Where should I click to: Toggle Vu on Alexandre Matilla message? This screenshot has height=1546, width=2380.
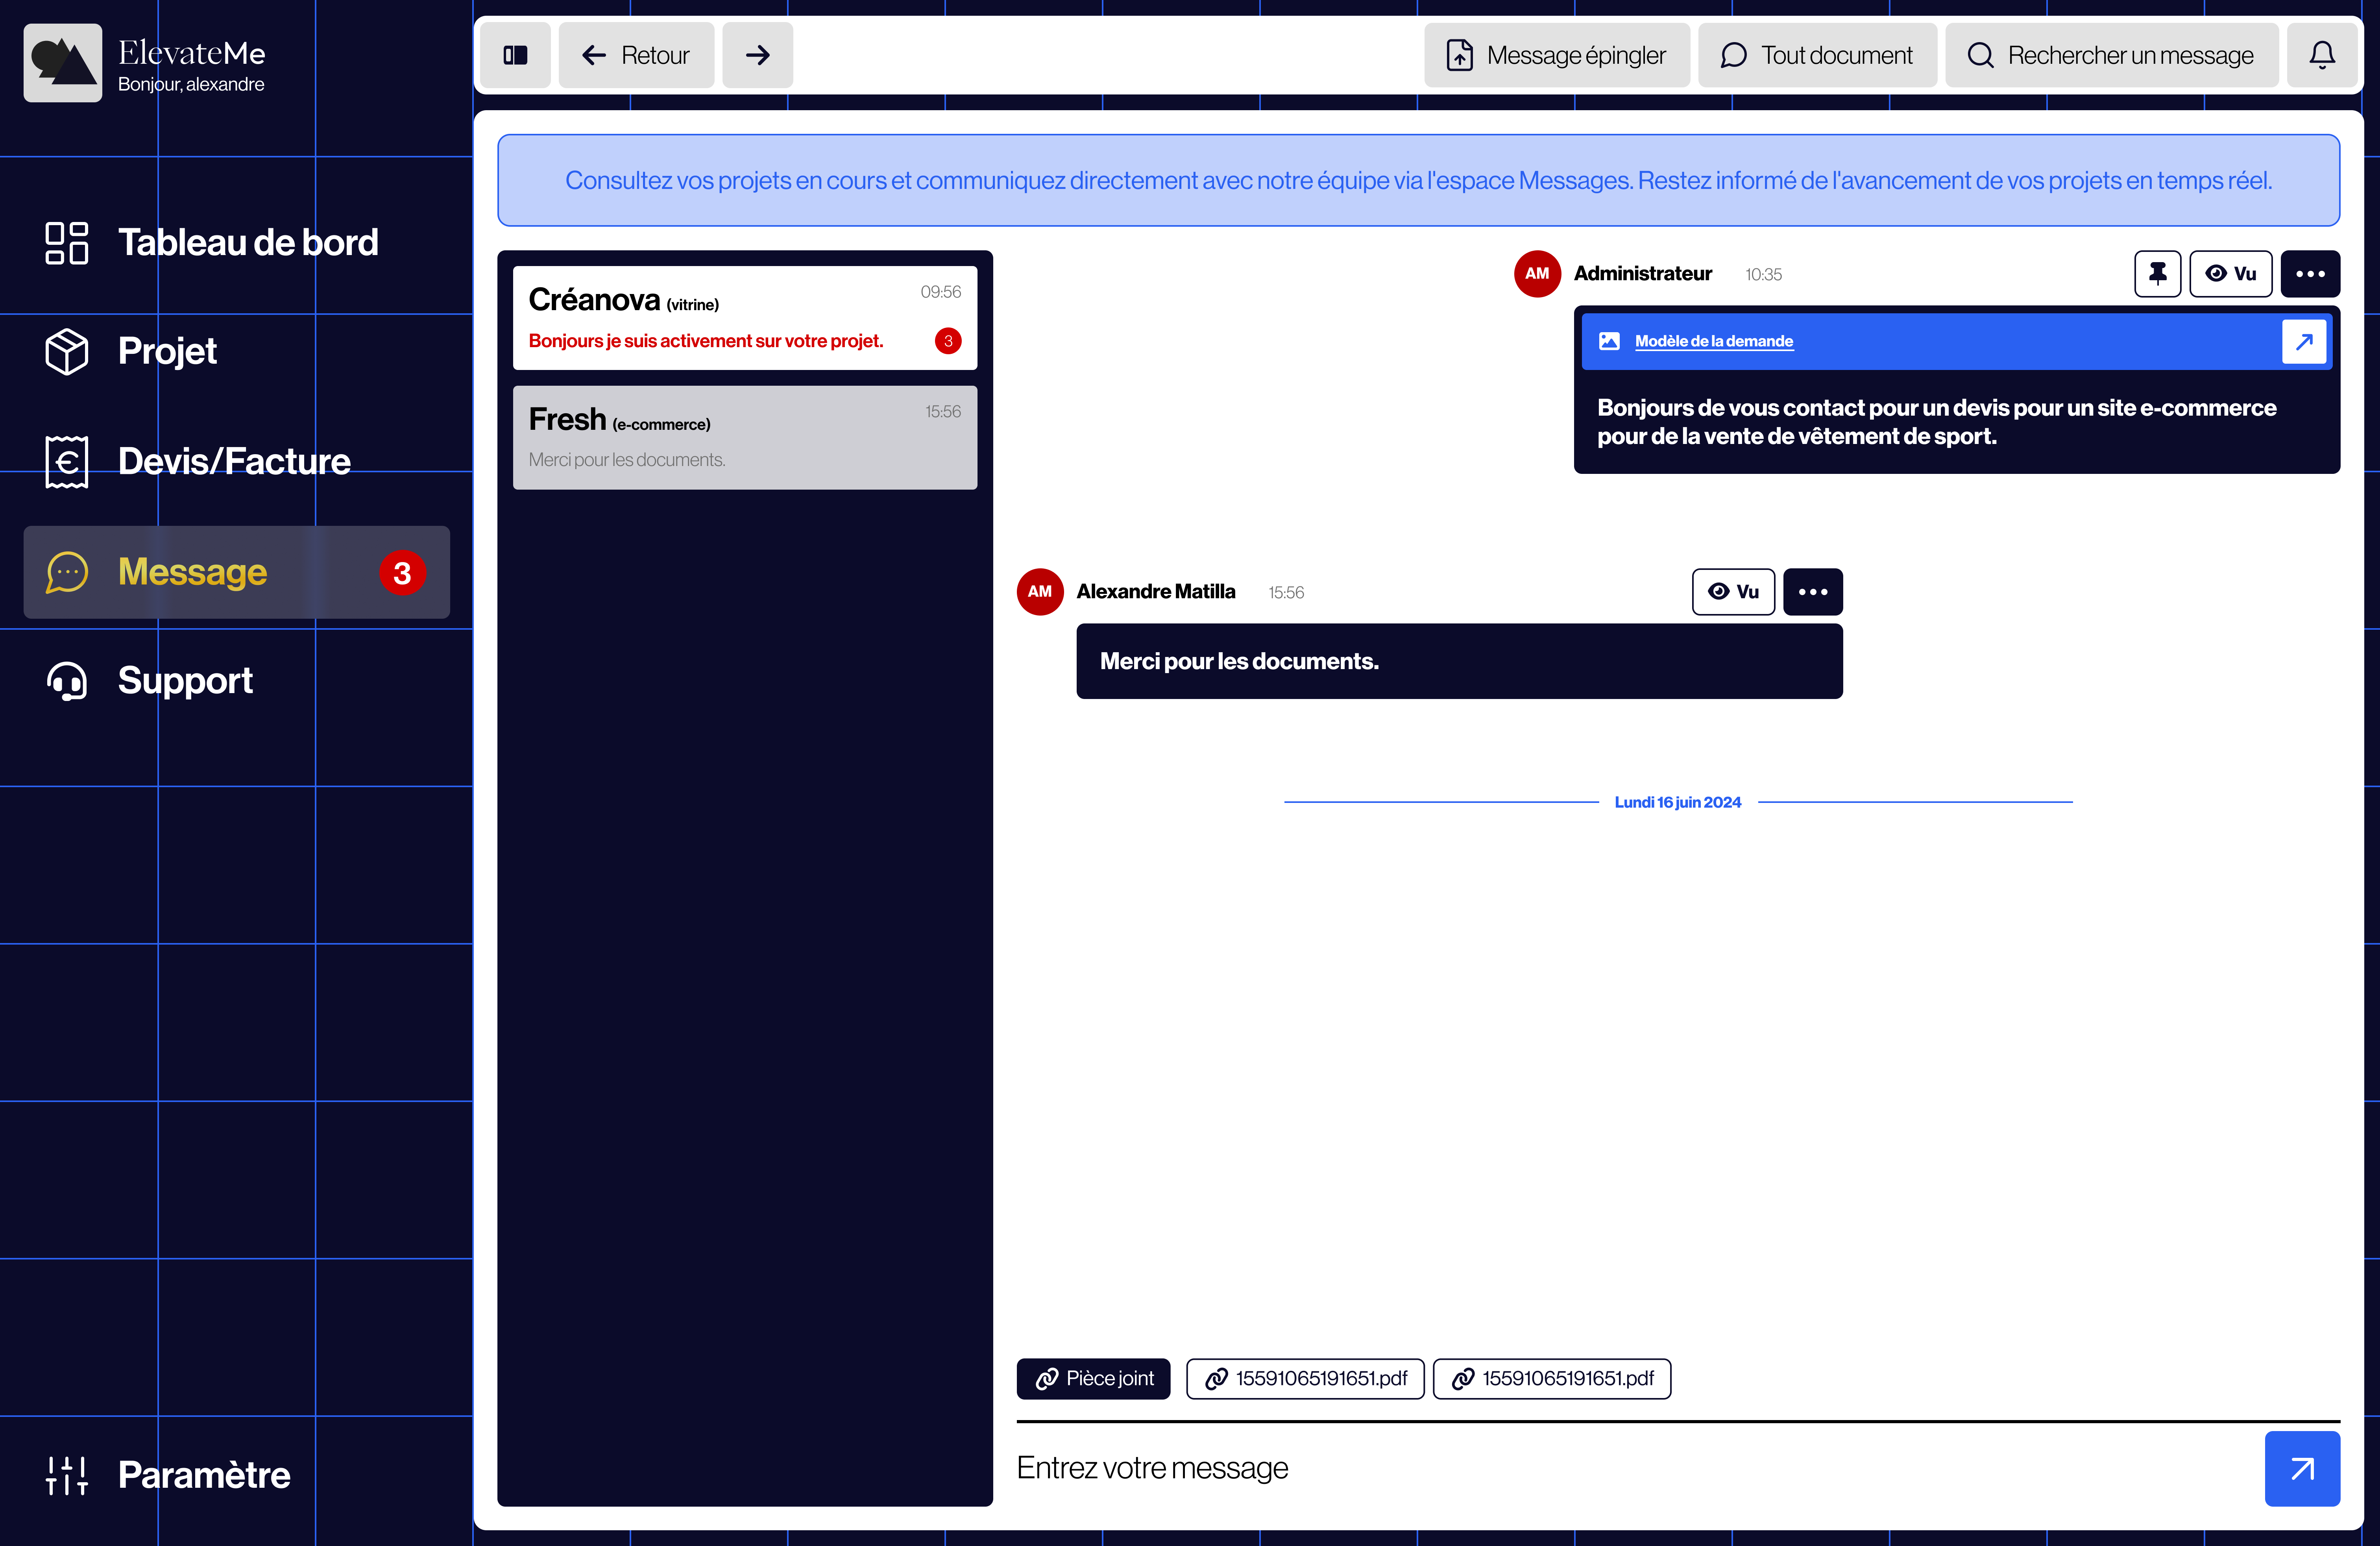(x=1733, y=592)
